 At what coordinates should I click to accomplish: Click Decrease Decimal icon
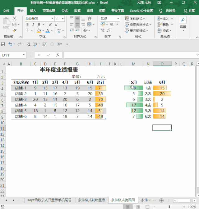[109, 30]
